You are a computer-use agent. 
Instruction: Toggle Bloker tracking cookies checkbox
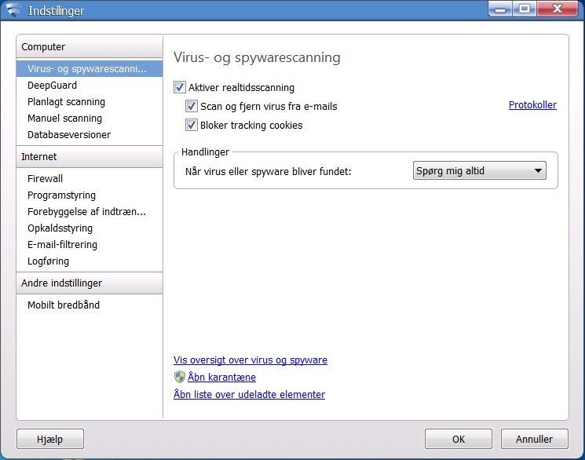click(x=192, y=125)
